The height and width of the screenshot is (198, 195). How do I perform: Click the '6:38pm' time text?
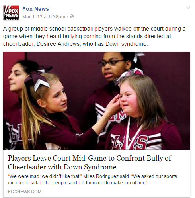coord(57,17)
